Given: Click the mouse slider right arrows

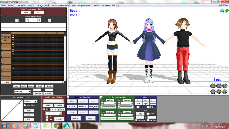Looking at the screenshot, I should point(132,104).
